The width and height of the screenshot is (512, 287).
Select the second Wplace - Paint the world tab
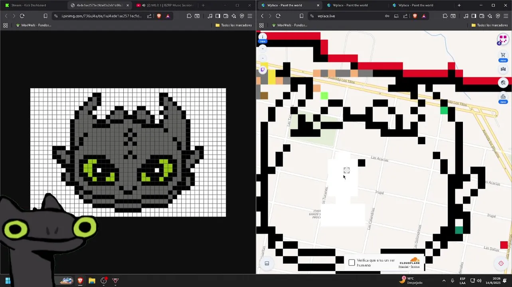[355, 5]
